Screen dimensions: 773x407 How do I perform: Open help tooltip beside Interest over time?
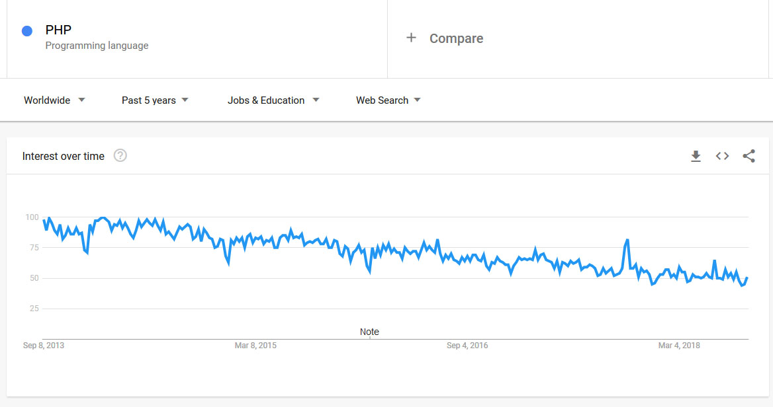[120, 156]
